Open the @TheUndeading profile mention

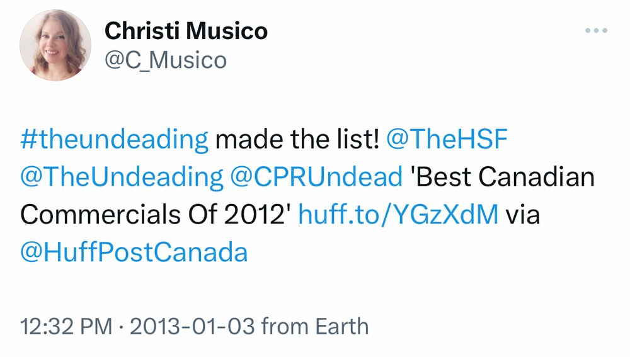[x=122, y=177]
